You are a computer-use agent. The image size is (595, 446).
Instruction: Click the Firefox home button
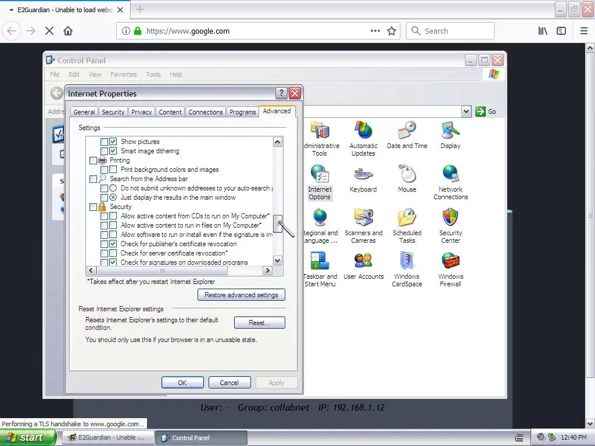68,31
